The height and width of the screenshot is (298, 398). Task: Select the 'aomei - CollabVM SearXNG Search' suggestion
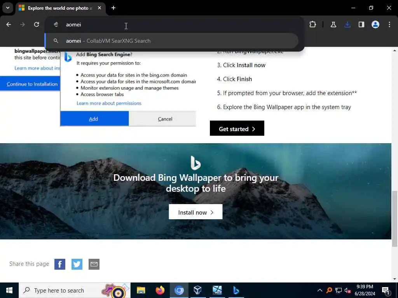[x=171, y=41]
